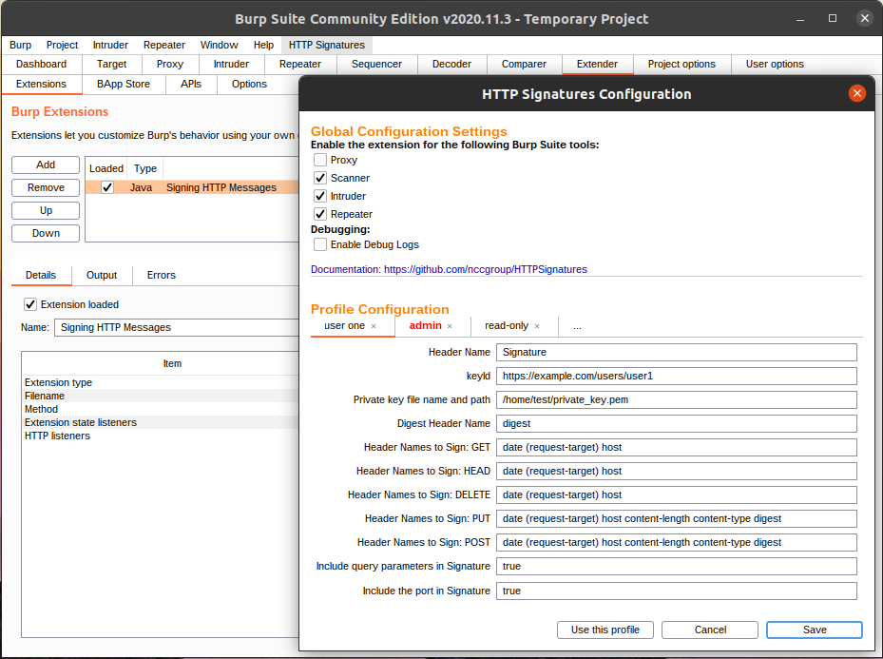Switch to the Proxy tab
This screenshot has height=659, width=883.
tap(170, 65)
